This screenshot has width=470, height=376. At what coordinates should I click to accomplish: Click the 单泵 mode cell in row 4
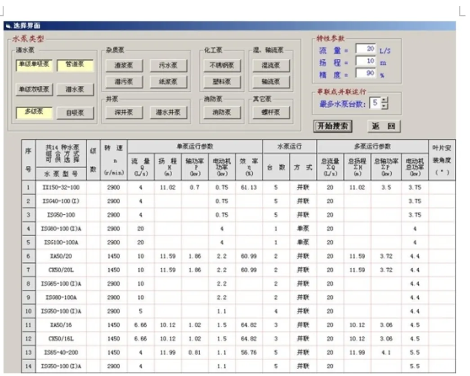[x=303, y=229]
